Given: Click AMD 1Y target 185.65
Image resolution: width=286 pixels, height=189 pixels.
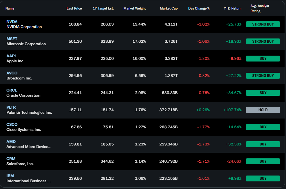Looking at the screenshot, I should tap(107, 144).
